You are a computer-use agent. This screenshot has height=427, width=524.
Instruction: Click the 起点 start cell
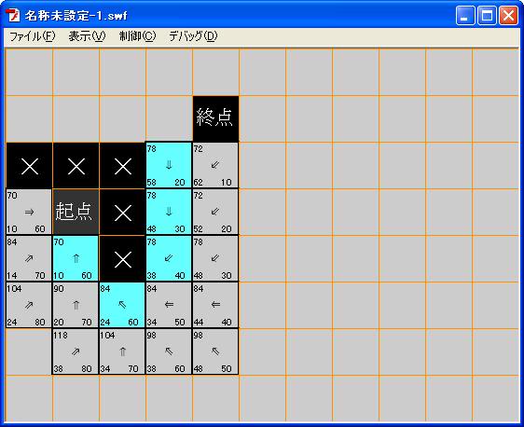tap(76, 212)
